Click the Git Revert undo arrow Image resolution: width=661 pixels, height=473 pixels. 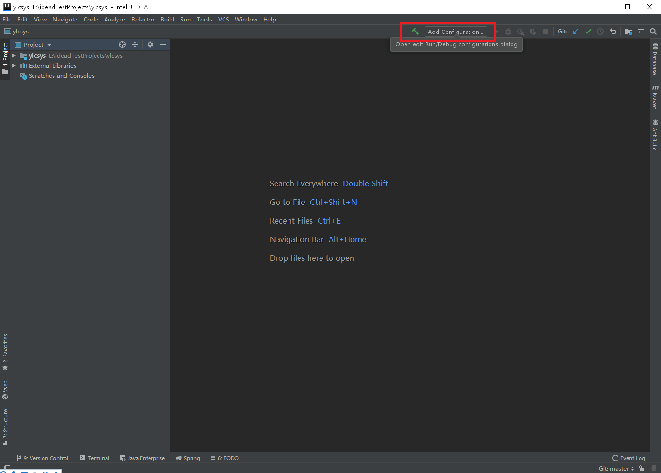tap(613, 32)
